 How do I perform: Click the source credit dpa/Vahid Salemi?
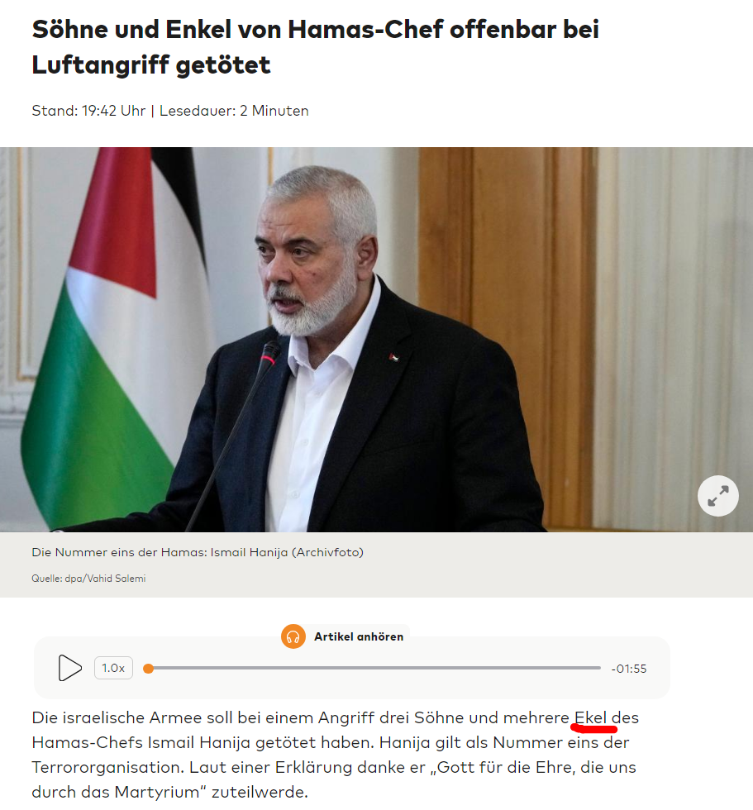88,579
